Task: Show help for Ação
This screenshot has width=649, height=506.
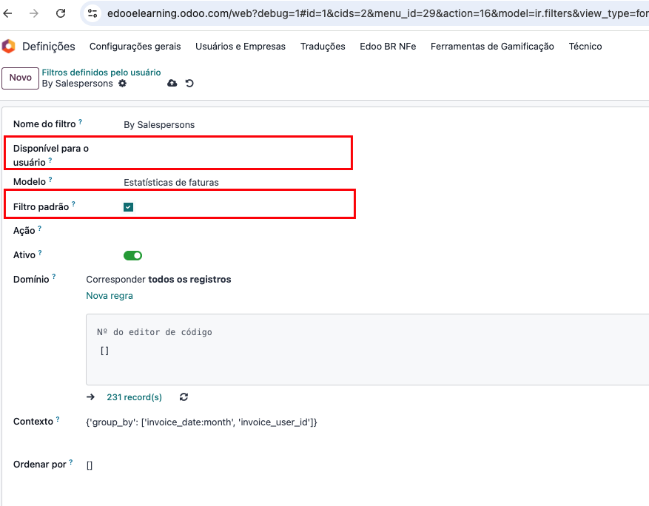Action: tap(40, 228)
